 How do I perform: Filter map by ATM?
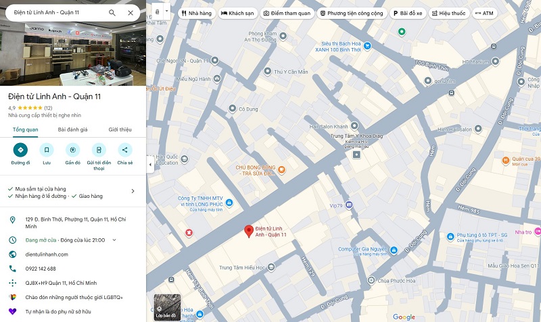[485, 13]
